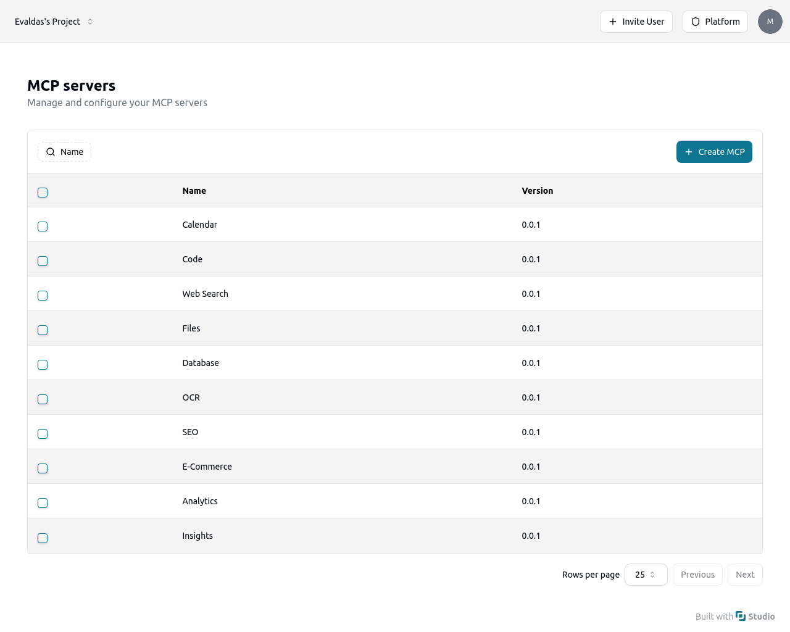Select the Web Search row checkbox
This screenshot has width=790, height=632.
43,296
